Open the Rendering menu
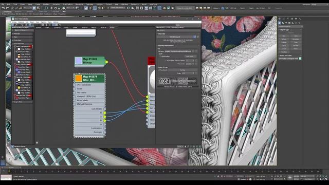Image resolution: width=329 pixels, height=185 pixels. 79,4
